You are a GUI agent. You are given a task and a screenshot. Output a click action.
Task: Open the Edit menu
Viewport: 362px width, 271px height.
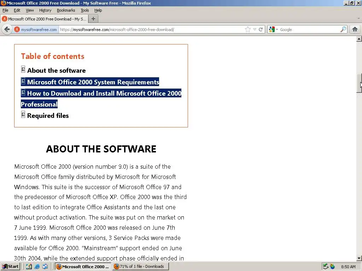[17, 10]
